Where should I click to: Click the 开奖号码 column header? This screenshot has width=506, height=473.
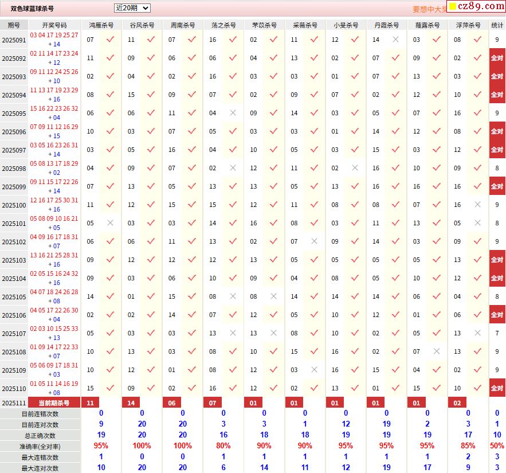(x=54, y=25)
